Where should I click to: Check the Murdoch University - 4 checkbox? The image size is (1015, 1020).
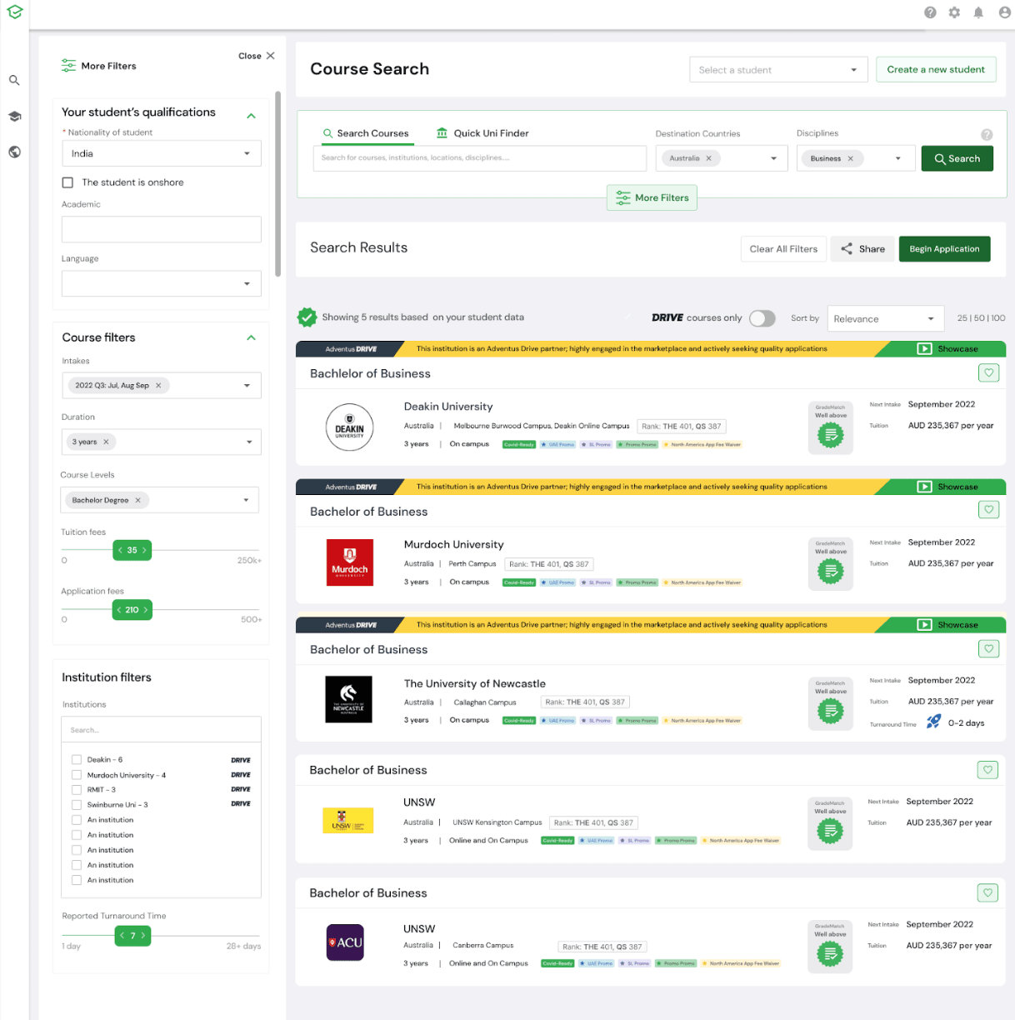pyautogui.click(x=77, y=775)
